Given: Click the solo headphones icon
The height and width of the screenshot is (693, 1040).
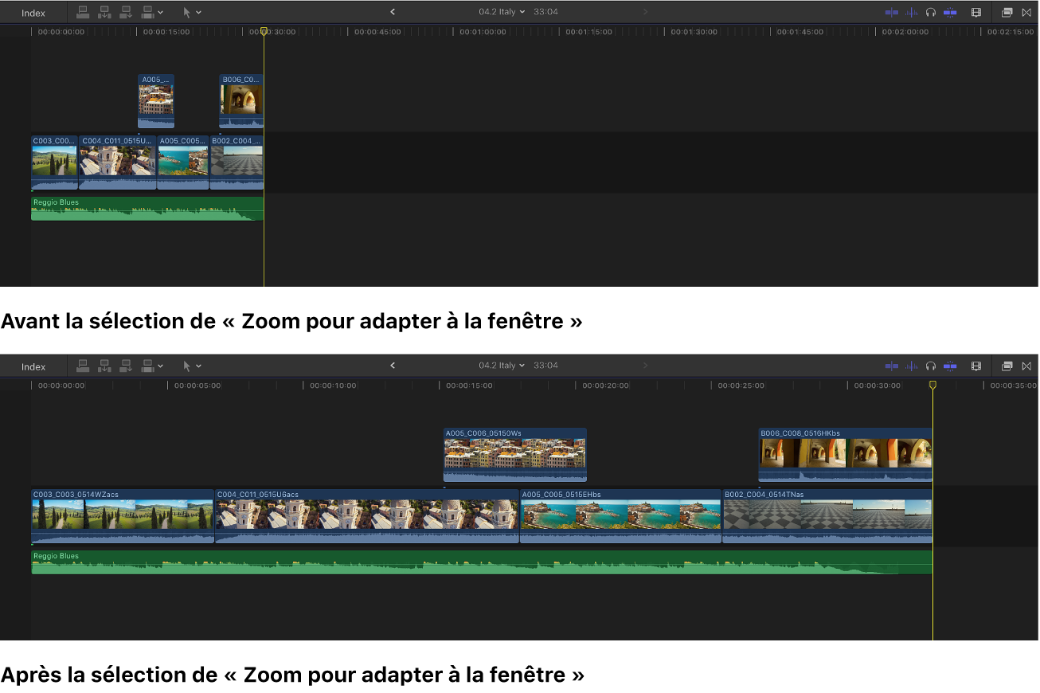Looking at the screenshot, I should click(x=930, y=11).
